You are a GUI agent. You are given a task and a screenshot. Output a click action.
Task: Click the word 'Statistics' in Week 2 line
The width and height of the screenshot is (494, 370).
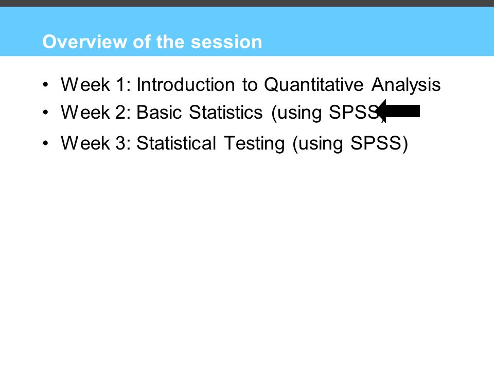[225, 113]
